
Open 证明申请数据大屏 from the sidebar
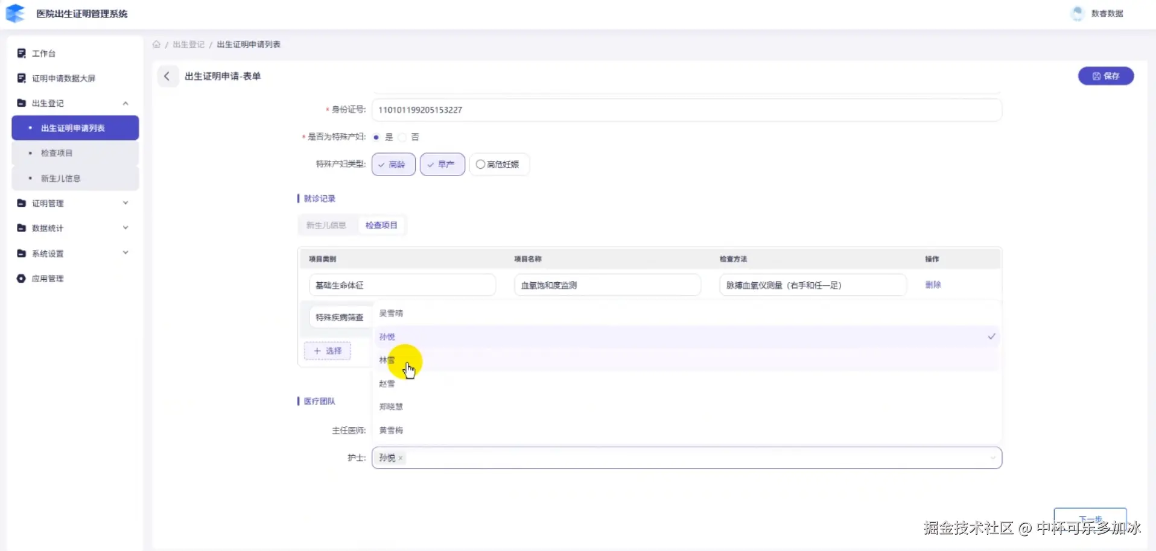coord(63,78)
